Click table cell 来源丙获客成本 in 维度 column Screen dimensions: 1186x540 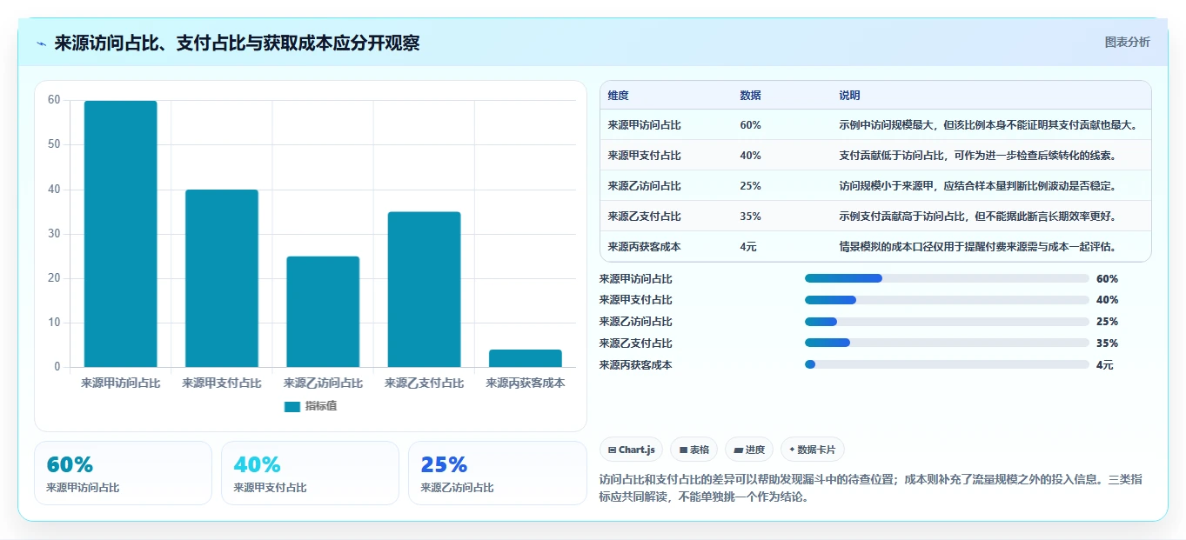pos(644,247)
